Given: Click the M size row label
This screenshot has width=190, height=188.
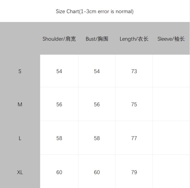Looking at the screenshot, I should pyautogui.click(x=20, y=104).
